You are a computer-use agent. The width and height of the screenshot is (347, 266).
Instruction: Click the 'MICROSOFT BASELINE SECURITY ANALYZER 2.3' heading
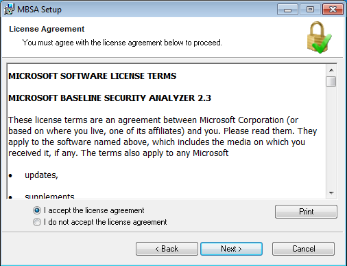pos(110,98)
